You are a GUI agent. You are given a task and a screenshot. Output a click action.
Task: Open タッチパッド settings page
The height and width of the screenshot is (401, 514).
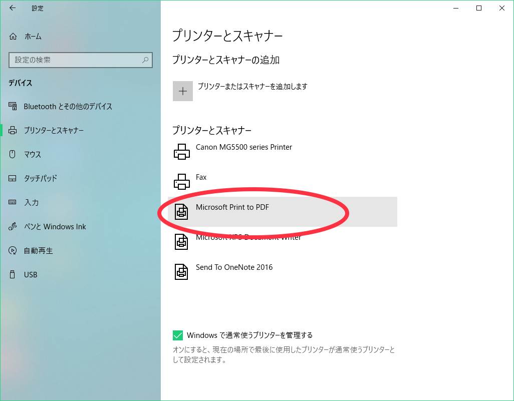tap(40, 178)
